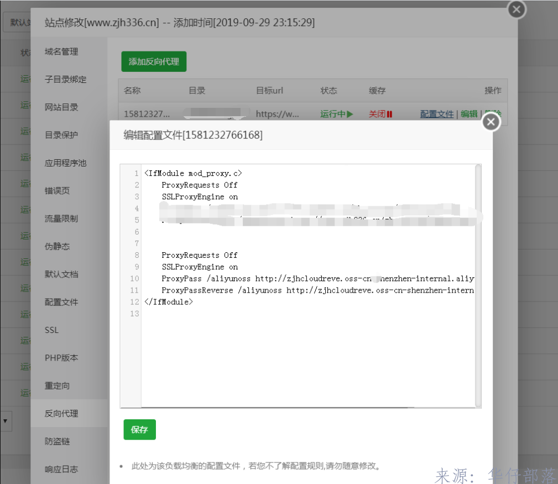
Task: Toggle the 关闭 cache status
Action: click(x=380, y=114)
